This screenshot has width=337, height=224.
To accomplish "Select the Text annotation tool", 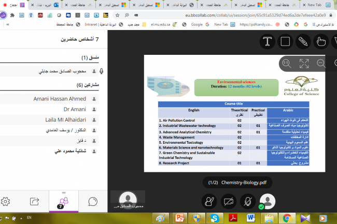I will point(268,41).
